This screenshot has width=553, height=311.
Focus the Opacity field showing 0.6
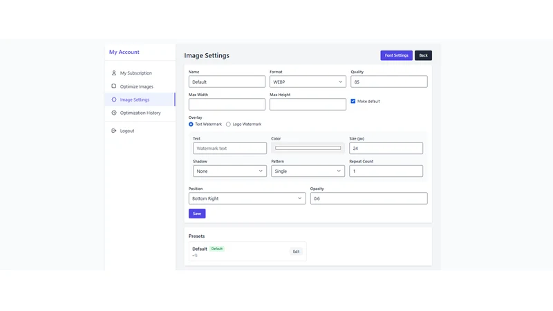click(369, 198)
